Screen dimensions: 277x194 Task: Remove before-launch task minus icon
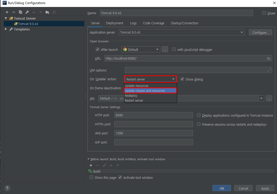[x=98, y=165]
